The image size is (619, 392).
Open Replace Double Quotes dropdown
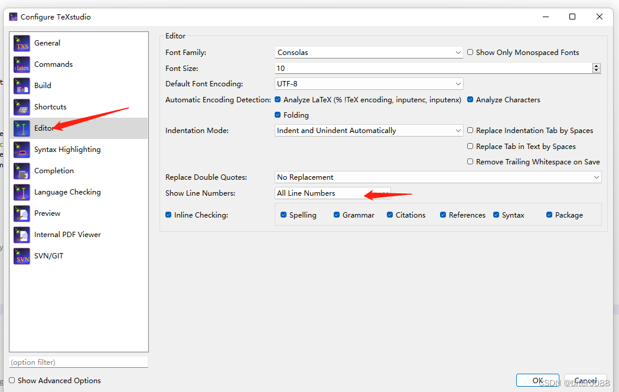click(x=438, y=177)
